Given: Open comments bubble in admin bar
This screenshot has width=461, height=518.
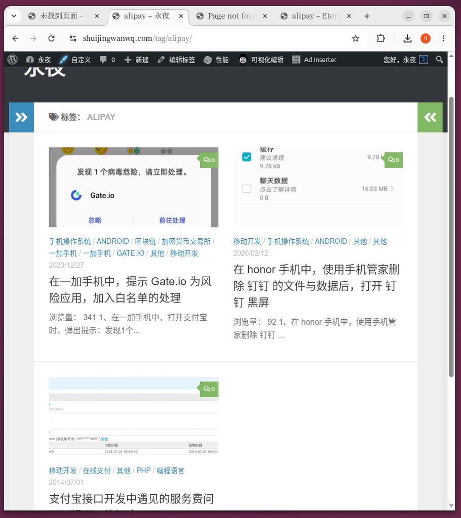Looking at the screenshot, I should [107, 60].
